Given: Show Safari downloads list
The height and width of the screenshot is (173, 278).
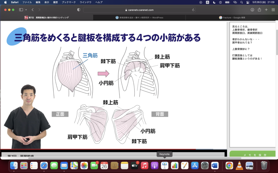Looking at the screenshot, I should click(x=252, y=10).
